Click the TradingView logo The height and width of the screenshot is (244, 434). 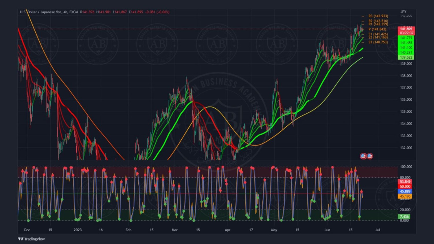point(31,239)
